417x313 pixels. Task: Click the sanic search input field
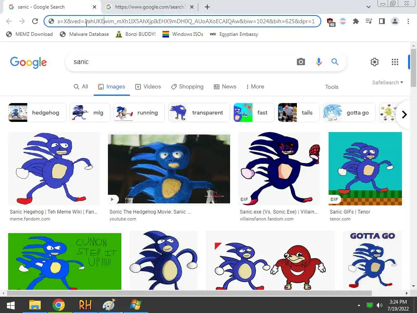pyautogui.click(x=181, y=62)
